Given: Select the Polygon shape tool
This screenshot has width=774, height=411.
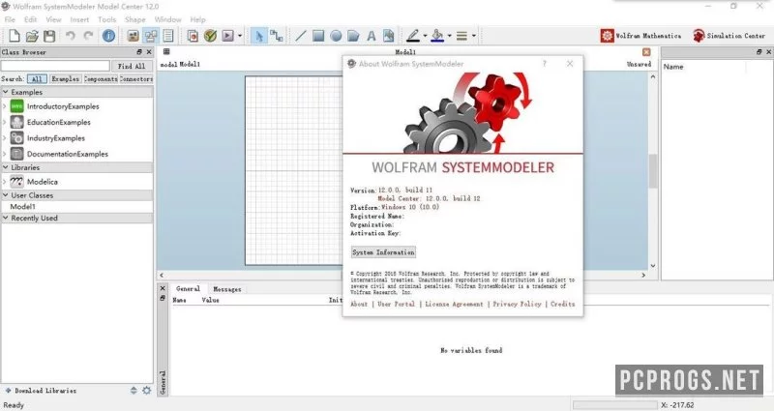Looking at the screenshot, I should (x=353, y=36).
